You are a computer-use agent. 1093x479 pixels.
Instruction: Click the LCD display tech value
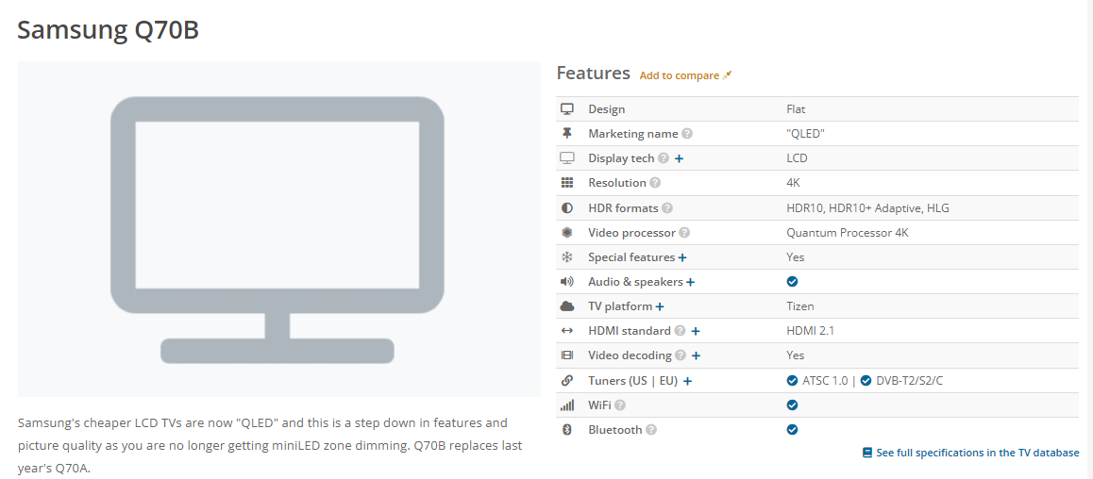click(x=797, y=158)
